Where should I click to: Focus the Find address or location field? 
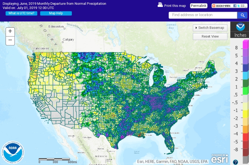point(203,15)
